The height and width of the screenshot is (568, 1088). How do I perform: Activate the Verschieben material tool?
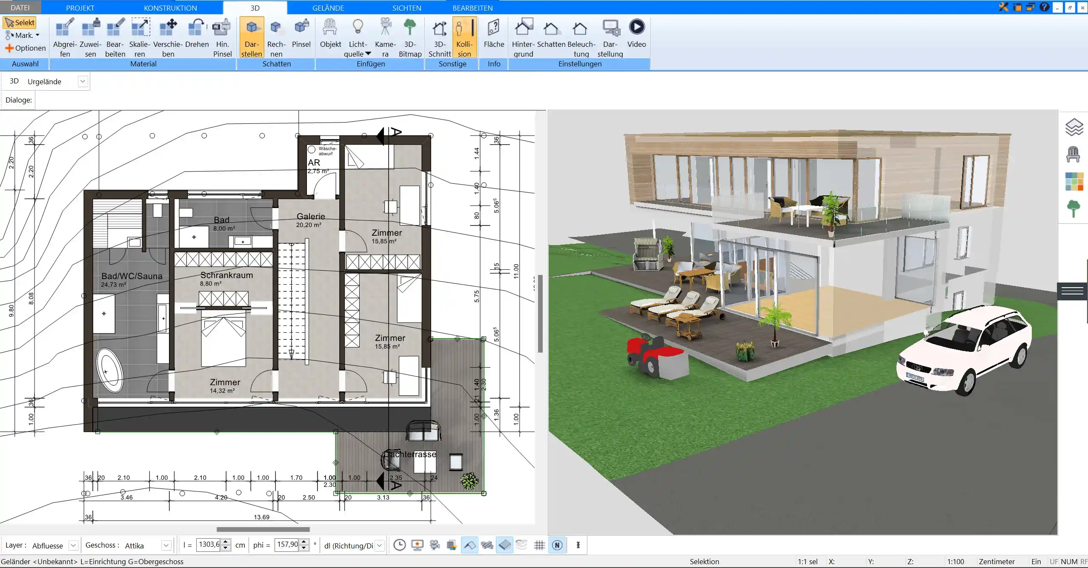(168, 37)
